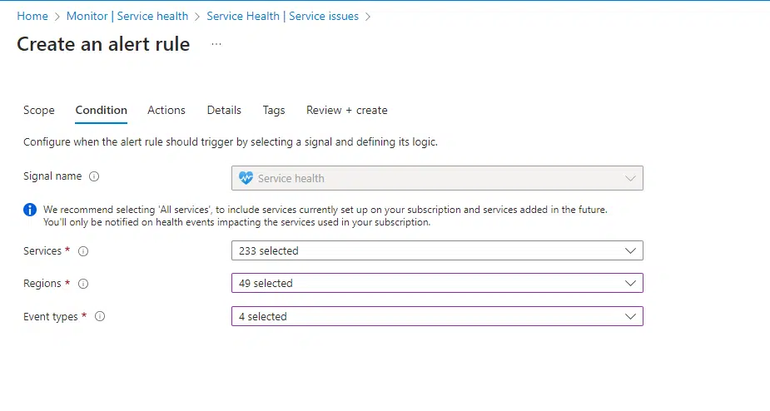Screen dimensions: 770x411
Task: Open the Review + create tab
Action: [x=346, y=110]
